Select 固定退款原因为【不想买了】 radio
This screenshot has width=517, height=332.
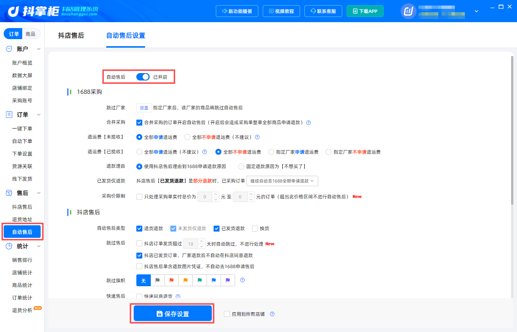pyautogui.click(x=241, y=167)
